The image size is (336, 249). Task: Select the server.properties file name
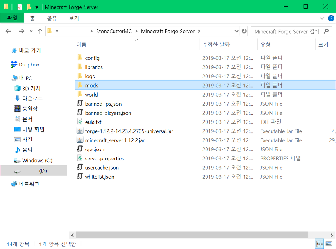[104, 158]
